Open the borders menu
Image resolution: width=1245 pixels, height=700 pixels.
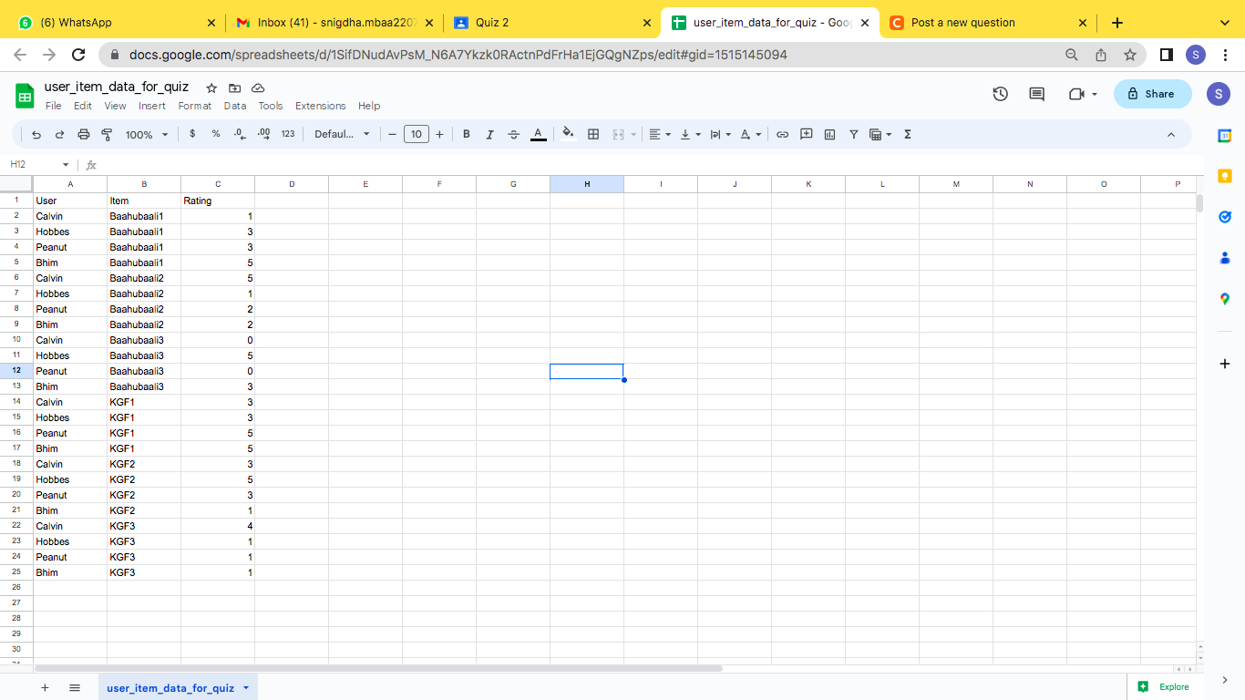[x=592, y=134]
